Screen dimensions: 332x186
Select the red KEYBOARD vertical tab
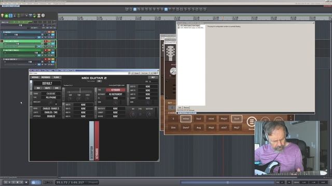click(x=97, y=141)
